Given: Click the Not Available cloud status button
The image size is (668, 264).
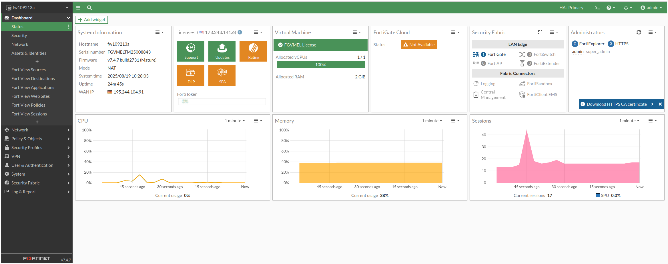Looking at the screenshot, I should point(419,44).
